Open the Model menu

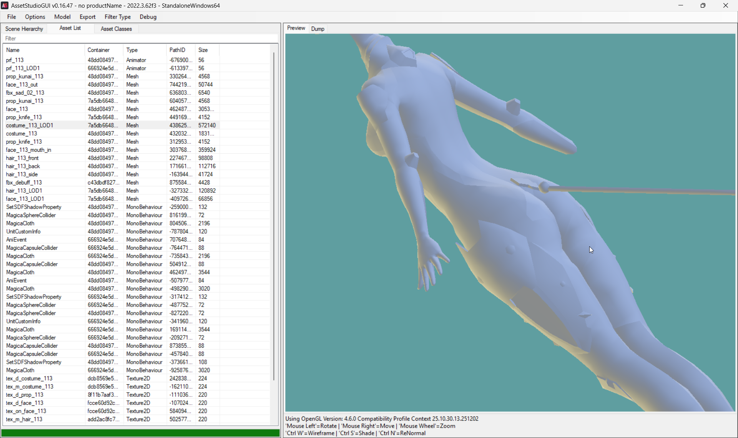(62, 17)
